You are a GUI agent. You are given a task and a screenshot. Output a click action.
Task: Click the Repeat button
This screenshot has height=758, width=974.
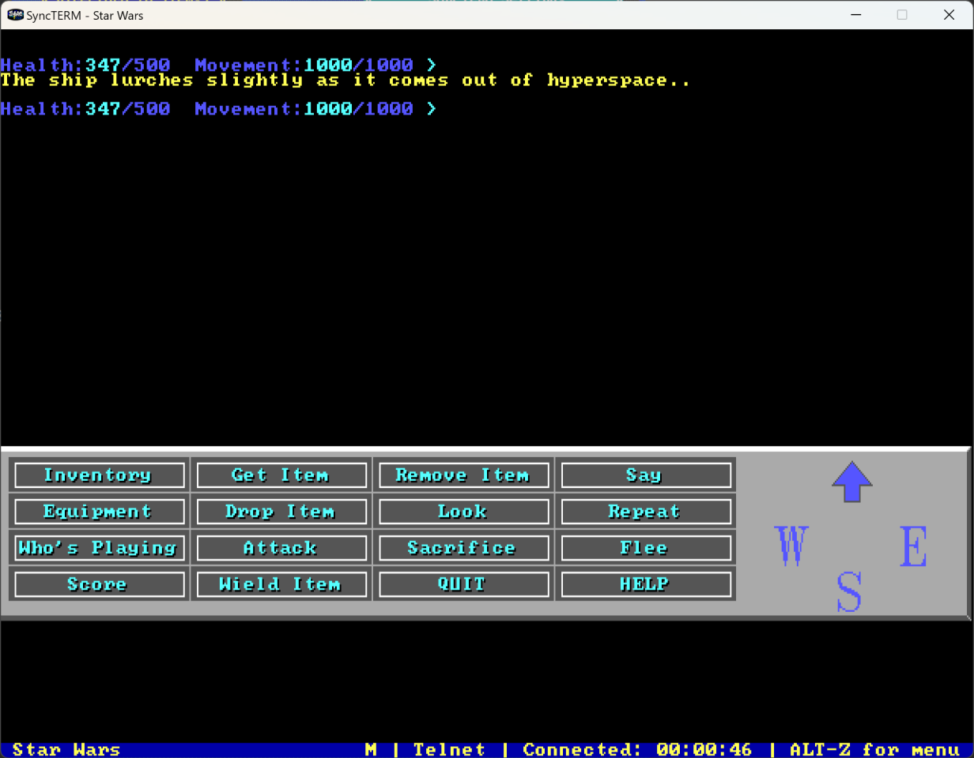(646, 512)
